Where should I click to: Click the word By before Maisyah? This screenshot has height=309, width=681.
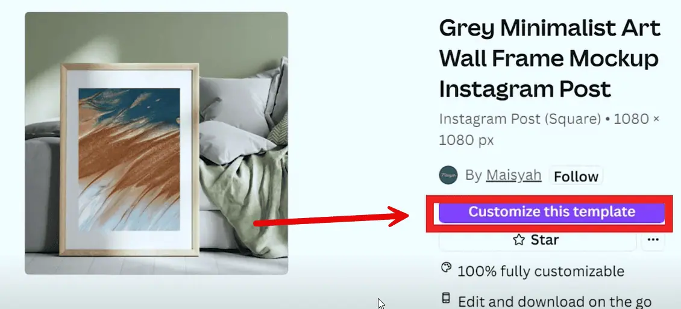point(474,175)
